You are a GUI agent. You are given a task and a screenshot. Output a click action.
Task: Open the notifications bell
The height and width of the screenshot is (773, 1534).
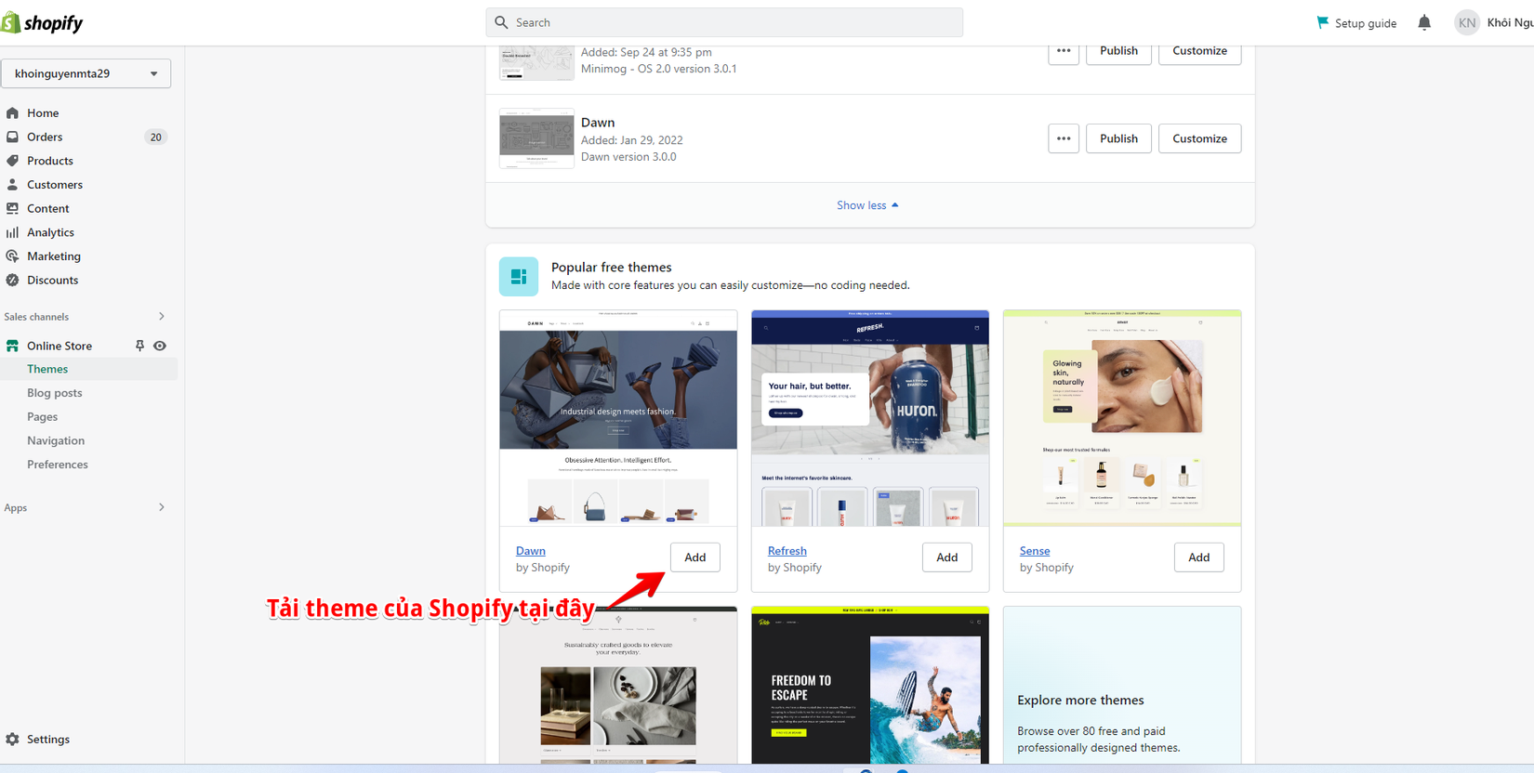pos(1424,22)
